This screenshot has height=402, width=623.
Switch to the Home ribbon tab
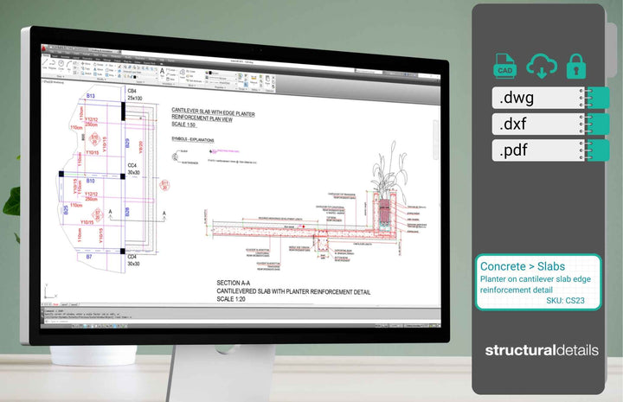(x=46, y=55)
